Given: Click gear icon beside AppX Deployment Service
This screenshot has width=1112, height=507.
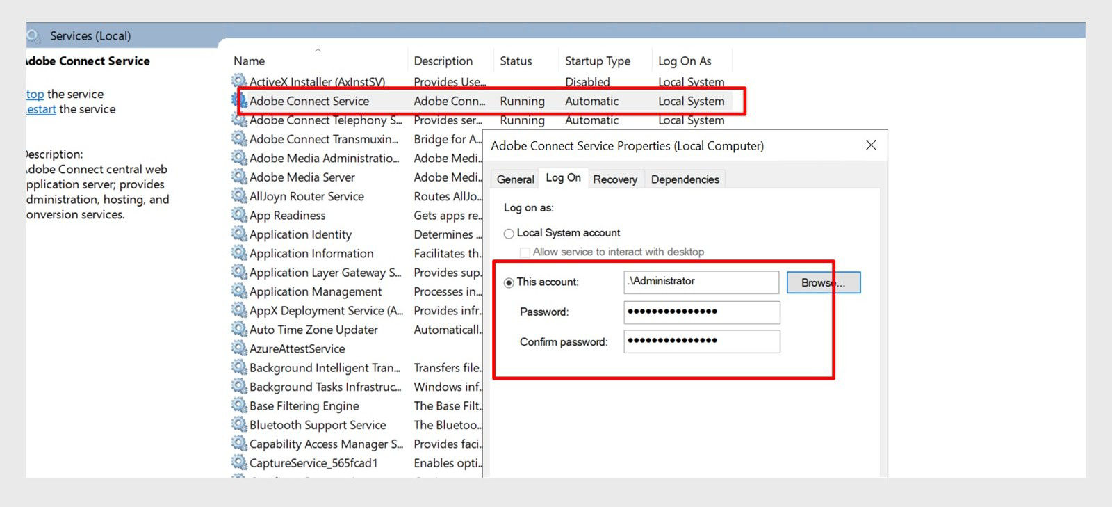Looking at the screenshot, I should point(239,310).
